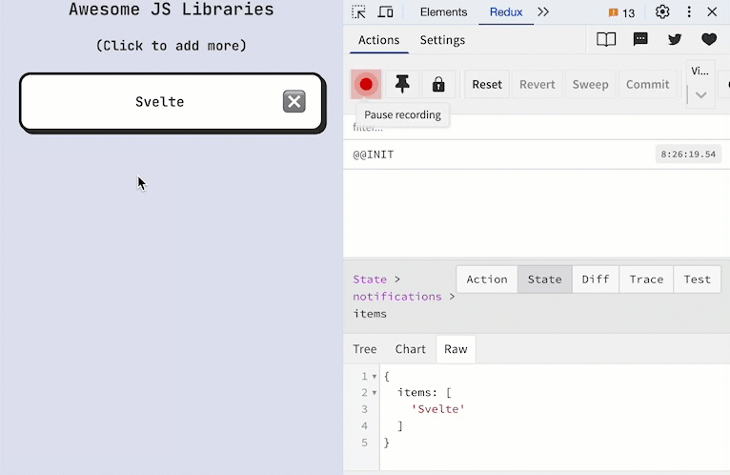Click the Revert button
The image size is (730, 475).
point(537,84)
